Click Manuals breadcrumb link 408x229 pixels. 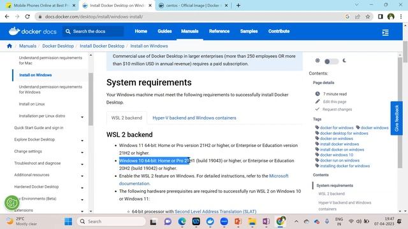27,46
